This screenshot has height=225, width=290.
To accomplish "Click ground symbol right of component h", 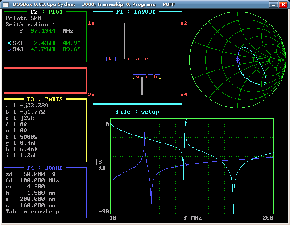I will 160,78.
